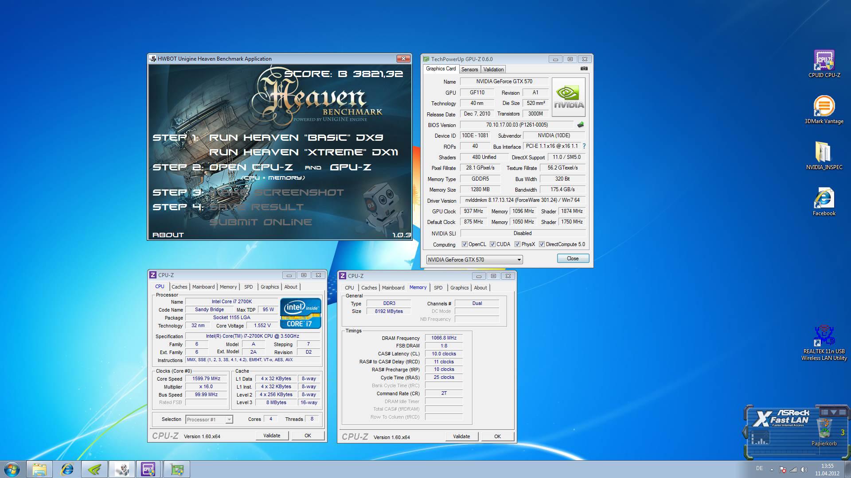The height and width of the screenshot is (478, 851).
Task: Click the ASRock XFast LAN traffic graph icon
Action: [760, 438]
